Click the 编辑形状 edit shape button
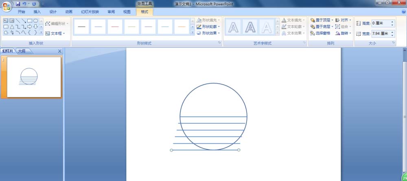Screen dimensions: 407x181 point(57,24)
